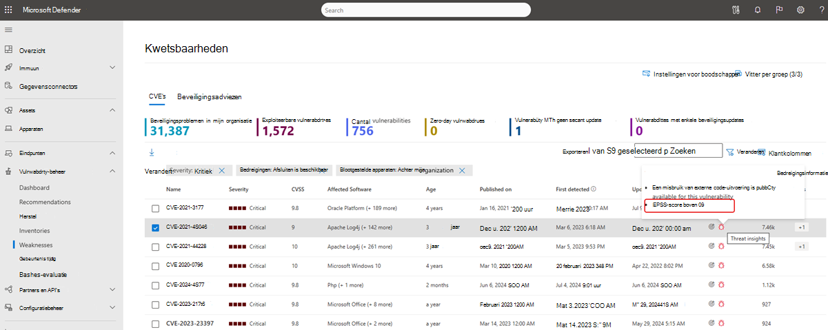The width and height of the screenshot is (828, 330).
Task: Expand the Configuratiebeheer chevron
Action: pos(112,308)
